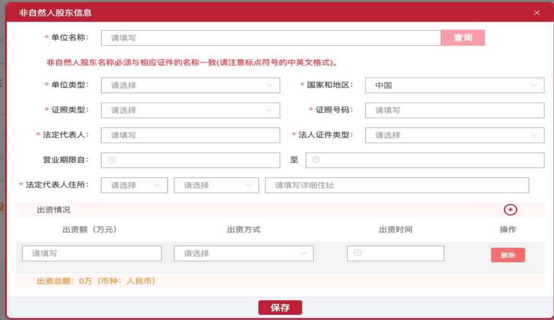Click the plus icon to add investment row
The image size is (554, 320).
pos(510,210)
